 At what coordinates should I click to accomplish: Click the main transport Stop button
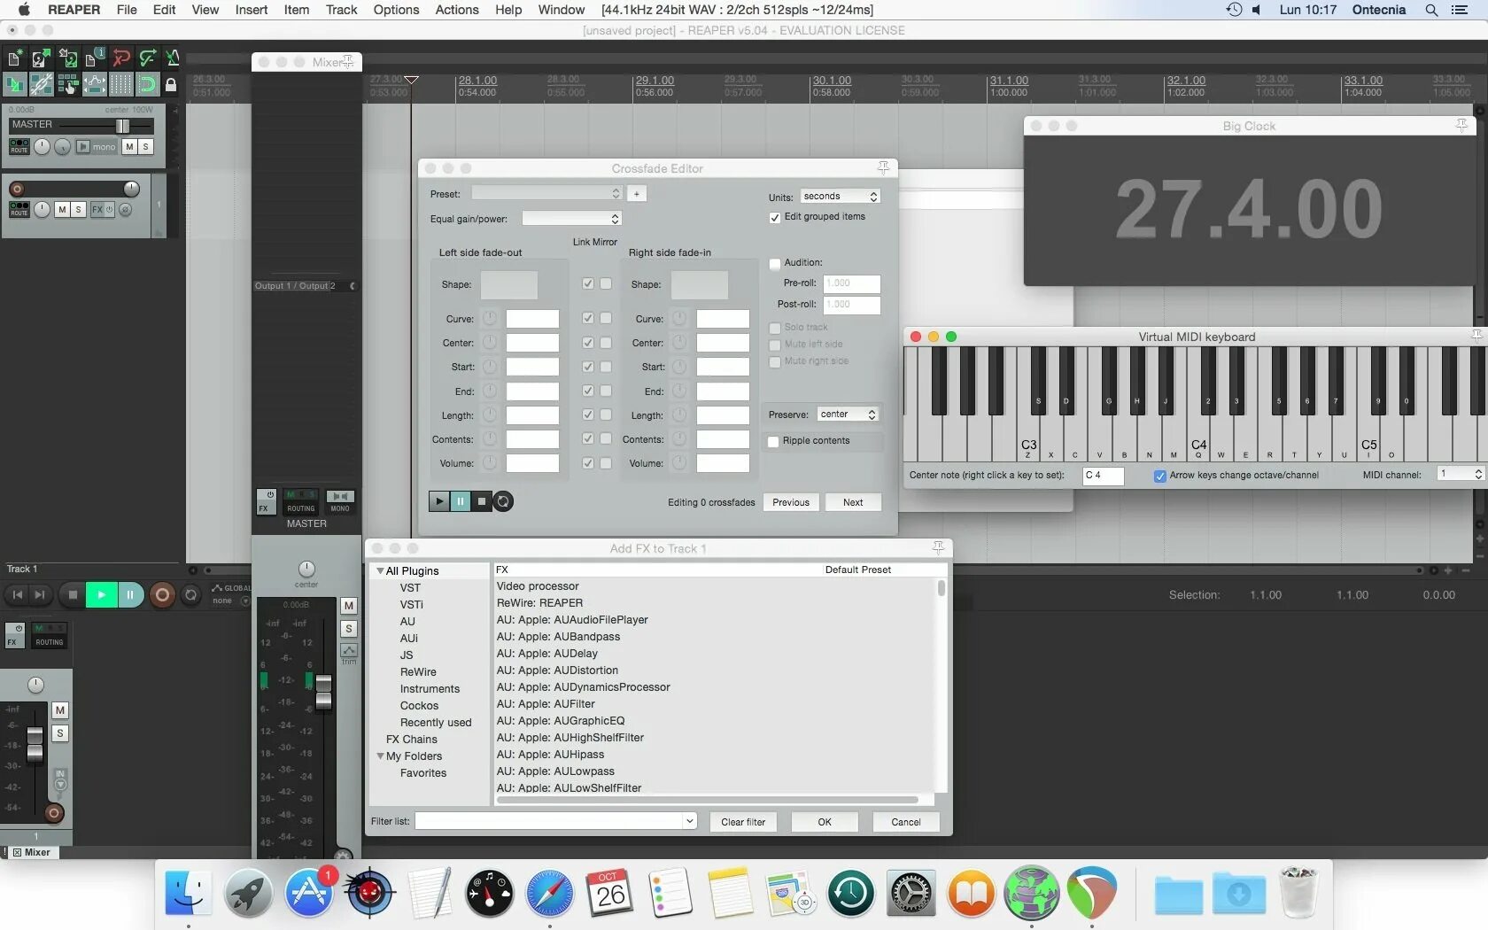point(73,595)
